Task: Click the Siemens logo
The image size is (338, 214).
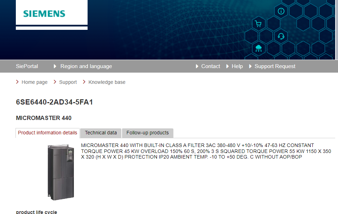Action: tap(44, 14)
